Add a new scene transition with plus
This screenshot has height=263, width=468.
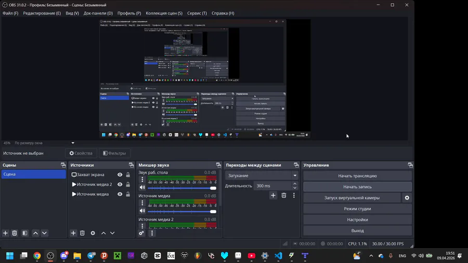click(x=273, y=195)
